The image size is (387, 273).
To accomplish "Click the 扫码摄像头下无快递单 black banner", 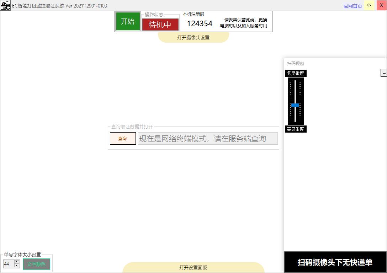I will point(335,262).
